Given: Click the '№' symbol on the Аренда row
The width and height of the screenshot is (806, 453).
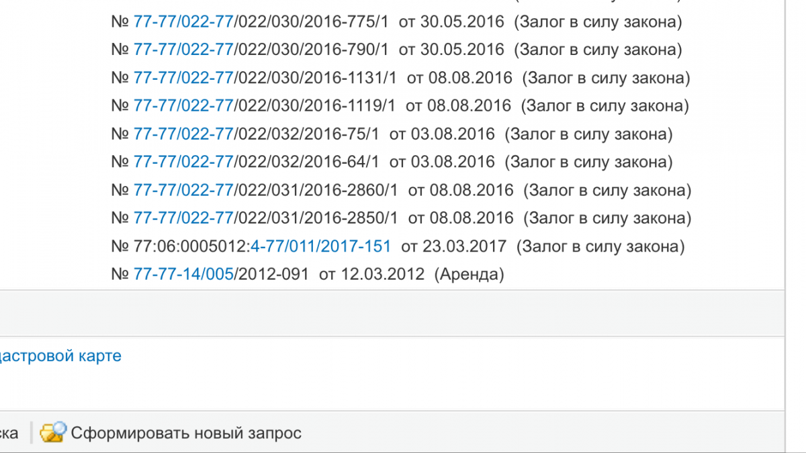Looking at the screenshot, I should click(x=120, y=274).
